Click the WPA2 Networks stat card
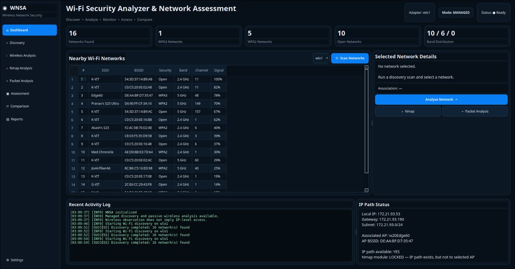This screenshot has height=269, width=515. (288, 36)
